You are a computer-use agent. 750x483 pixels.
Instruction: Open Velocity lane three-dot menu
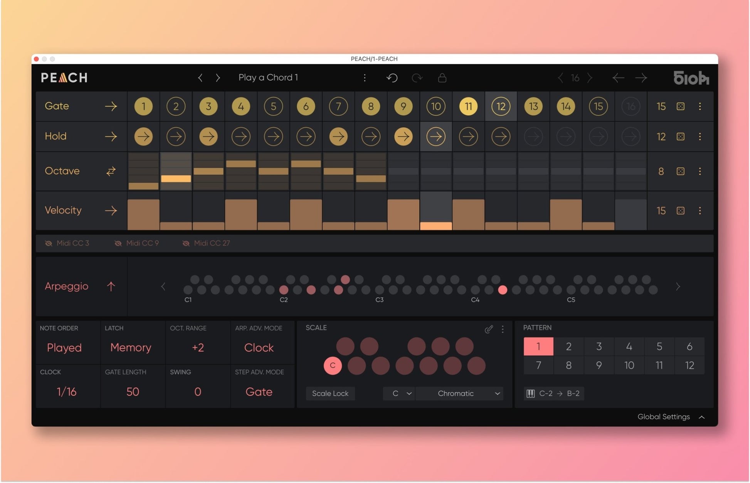pos(700,210)
